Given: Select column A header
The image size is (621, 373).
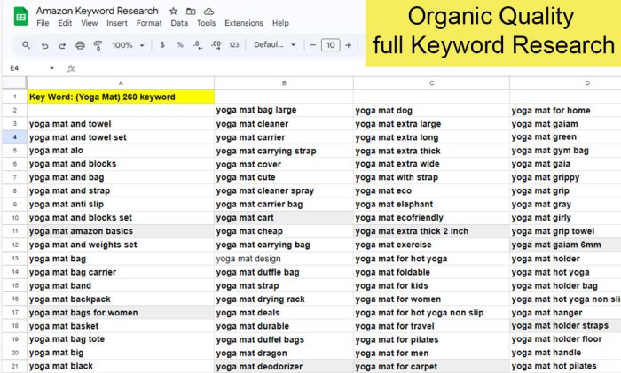Looking at the screenshot, I should click(x=121, y=83).
